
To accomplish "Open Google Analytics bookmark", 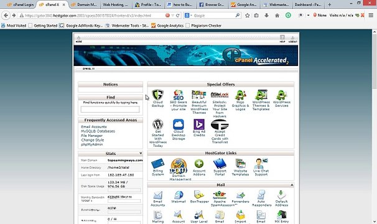I will [x=167, y=26].
